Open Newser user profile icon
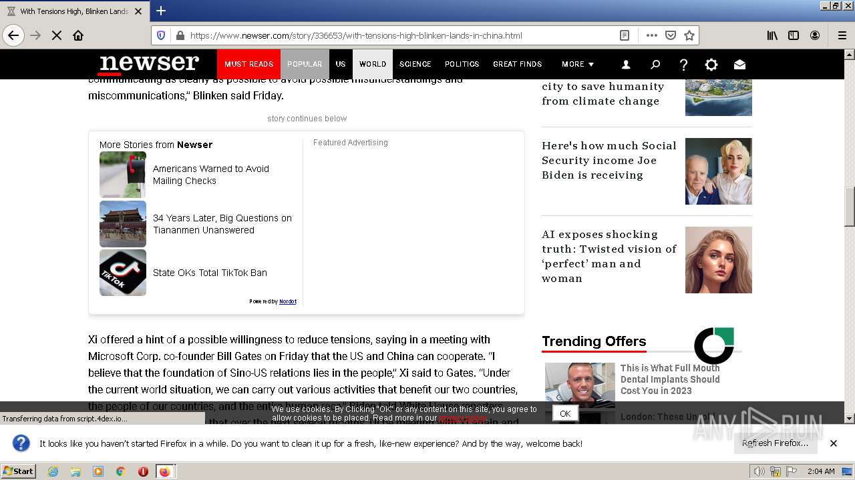855x480 pixels. click(626, 65)
